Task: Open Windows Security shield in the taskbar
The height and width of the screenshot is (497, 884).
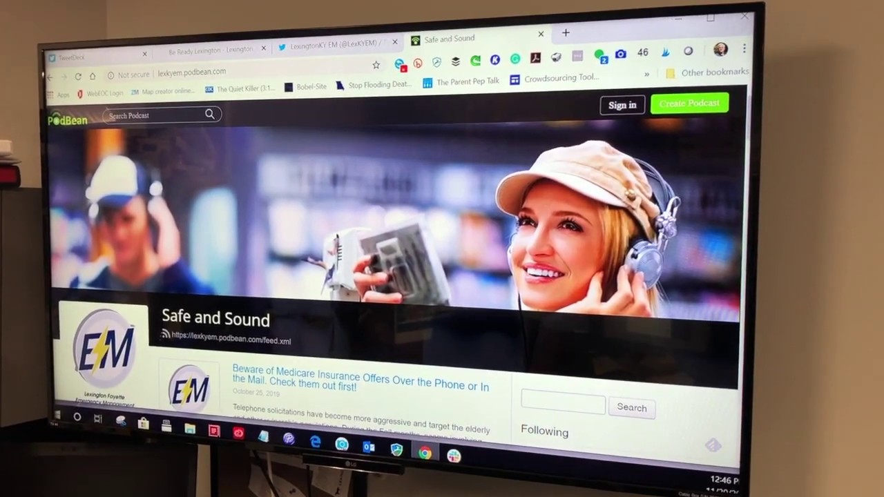Action: [396, 450]
